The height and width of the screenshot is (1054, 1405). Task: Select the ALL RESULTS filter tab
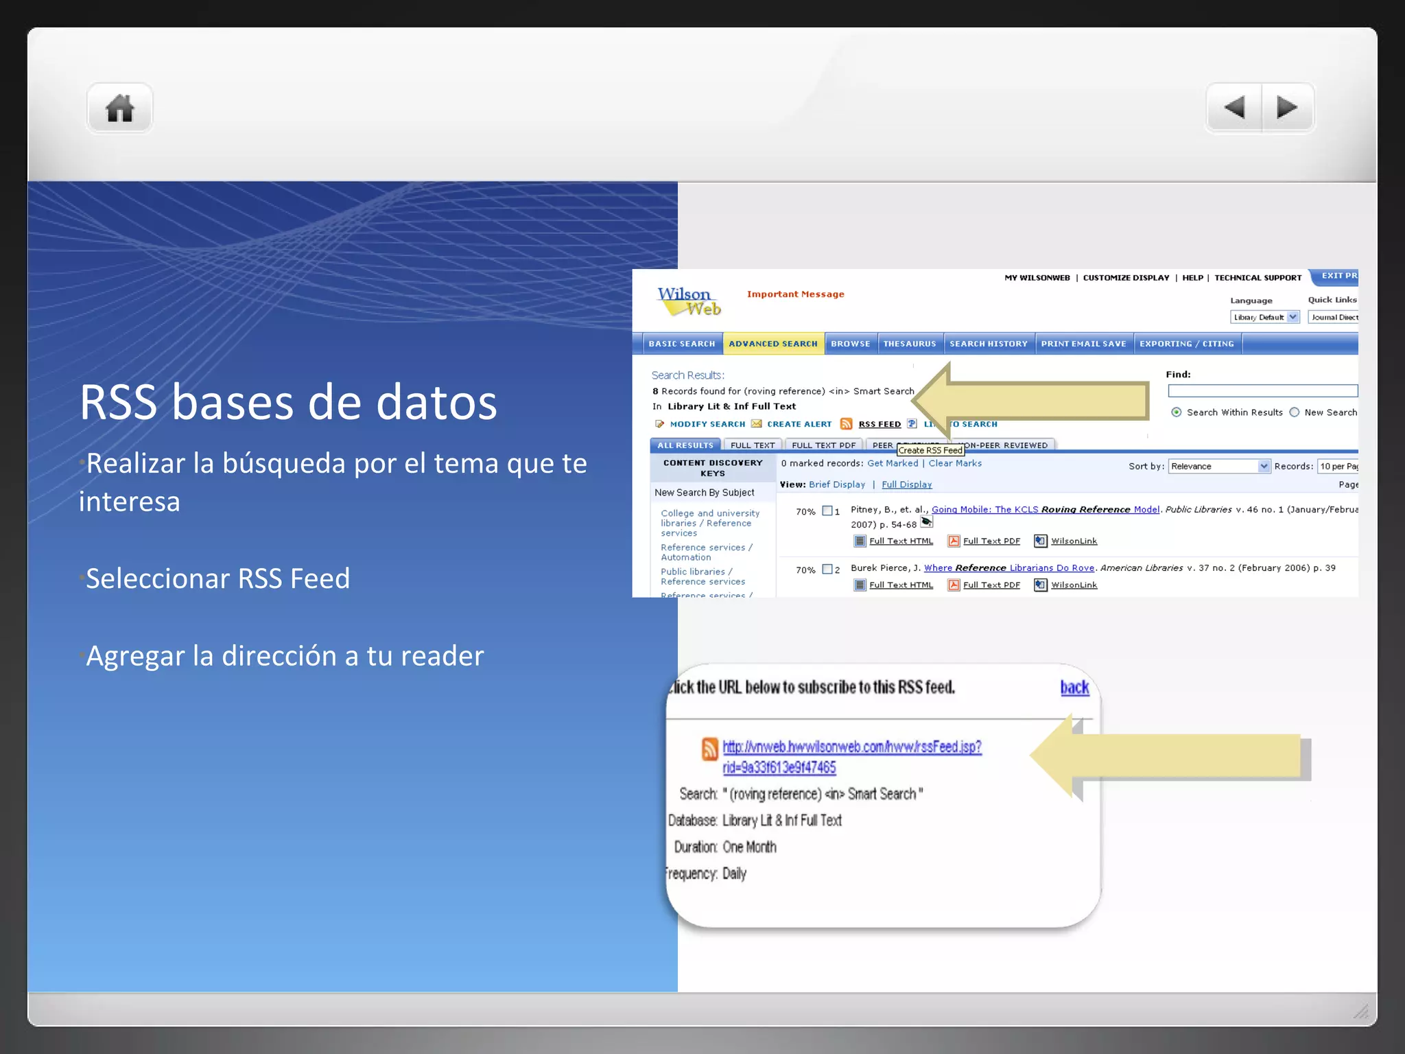[x=685, y=445]
